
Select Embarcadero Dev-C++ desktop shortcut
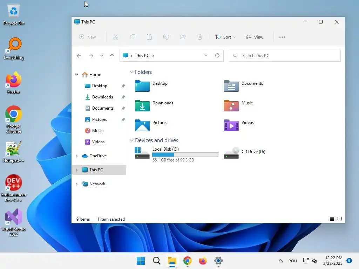(14, 188)
